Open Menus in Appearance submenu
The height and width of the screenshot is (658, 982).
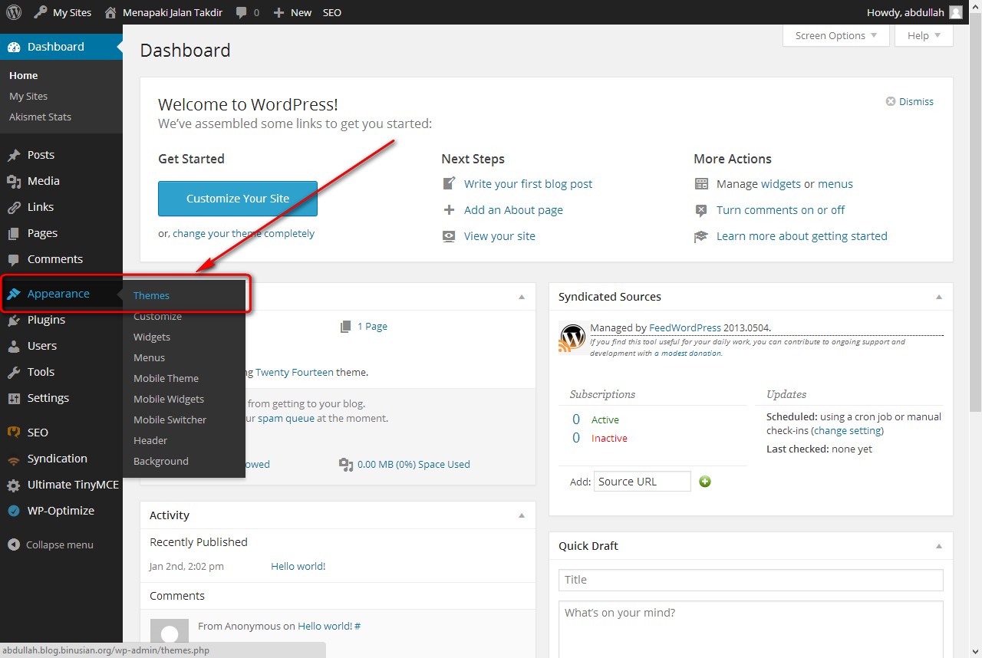pyautogui.click(x=149, y=357)
